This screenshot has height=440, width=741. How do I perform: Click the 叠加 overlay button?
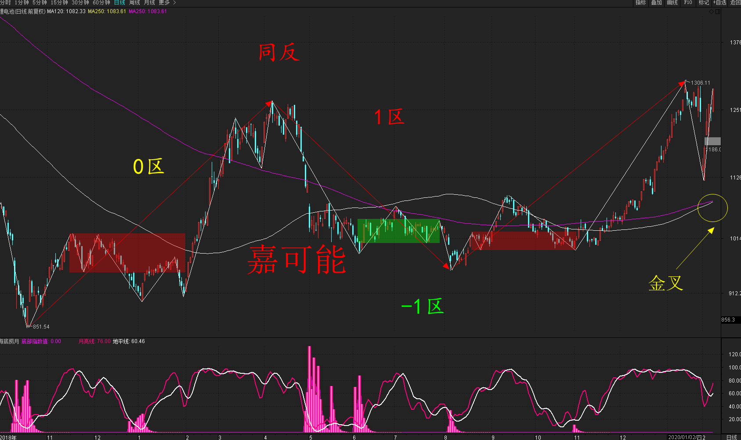pos(657,3)
